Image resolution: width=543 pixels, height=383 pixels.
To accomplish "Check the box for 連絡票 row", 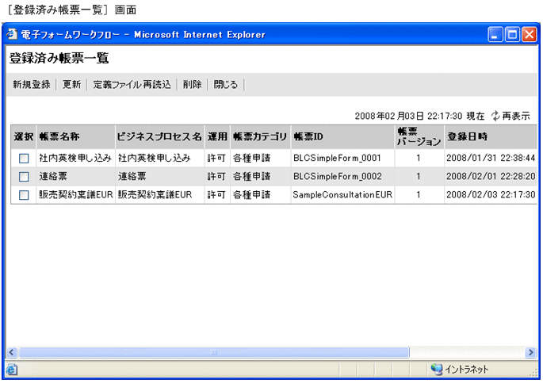I will coord(24,177).
